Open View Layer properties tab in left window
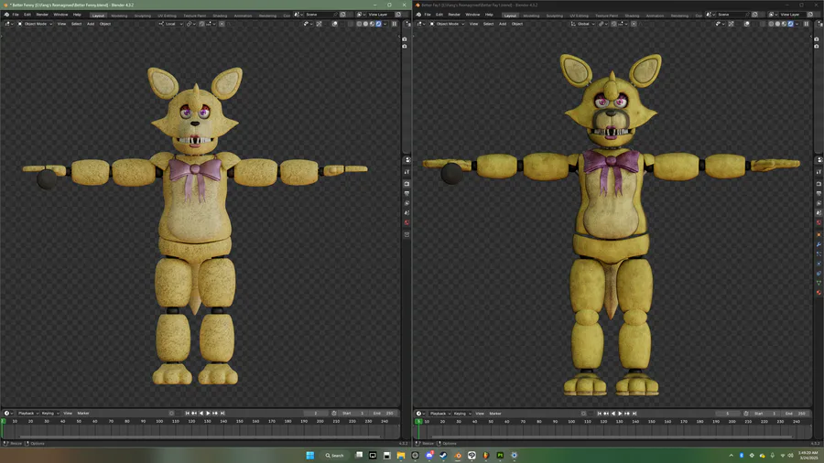824x463 pixels. [x=407, y=203]
